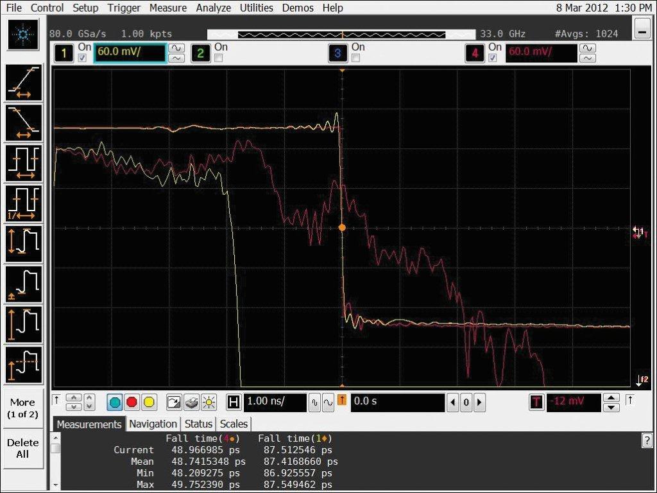Increase the trigger level with up arrow

point(612,398)
